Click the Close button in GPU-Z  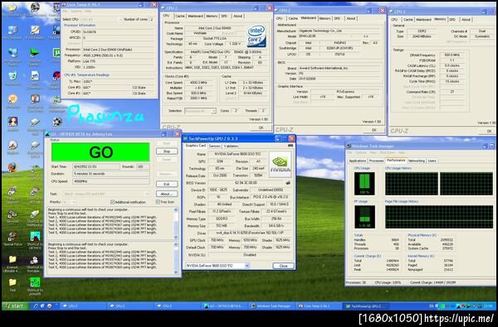[x=283, y=266]
